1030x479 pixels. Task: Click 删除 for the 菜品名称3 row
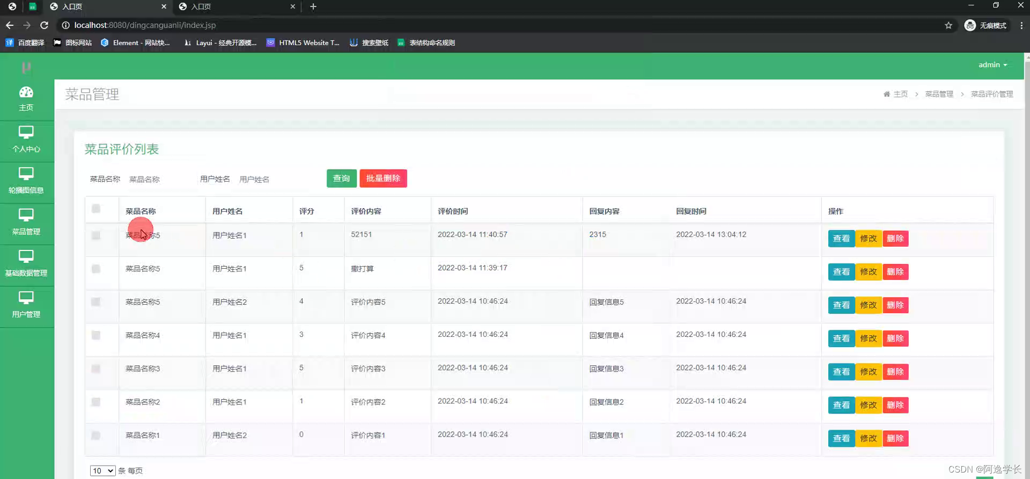point(895,372)
